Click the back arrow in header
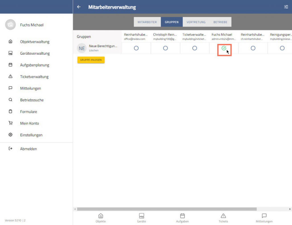The image size is (292, 225). coord(79,7)
